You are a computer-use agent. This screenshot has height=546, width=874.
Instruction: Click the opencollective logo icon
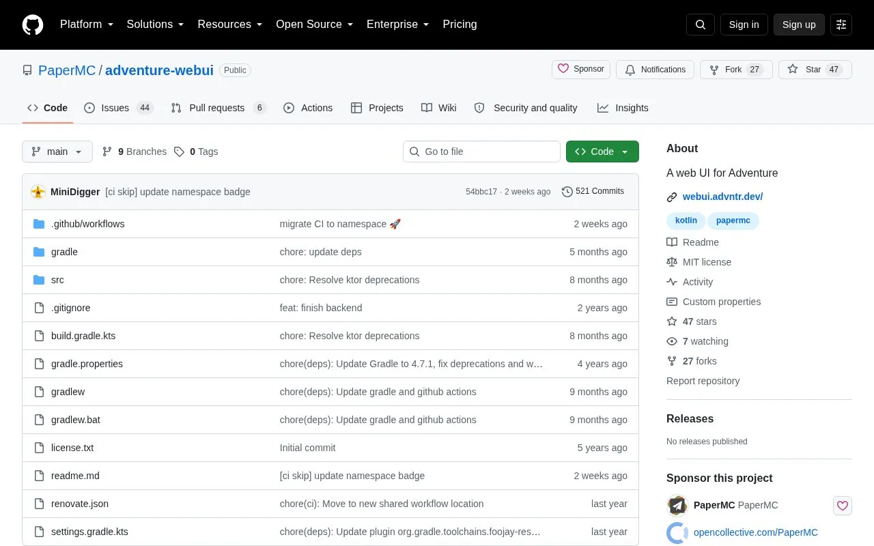pyautogui.click(x=677, y=532)
